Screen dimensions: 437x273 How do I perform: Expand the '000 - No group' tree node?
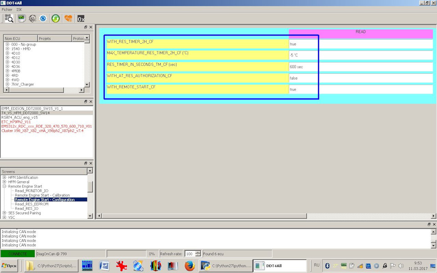click(7, 44)
